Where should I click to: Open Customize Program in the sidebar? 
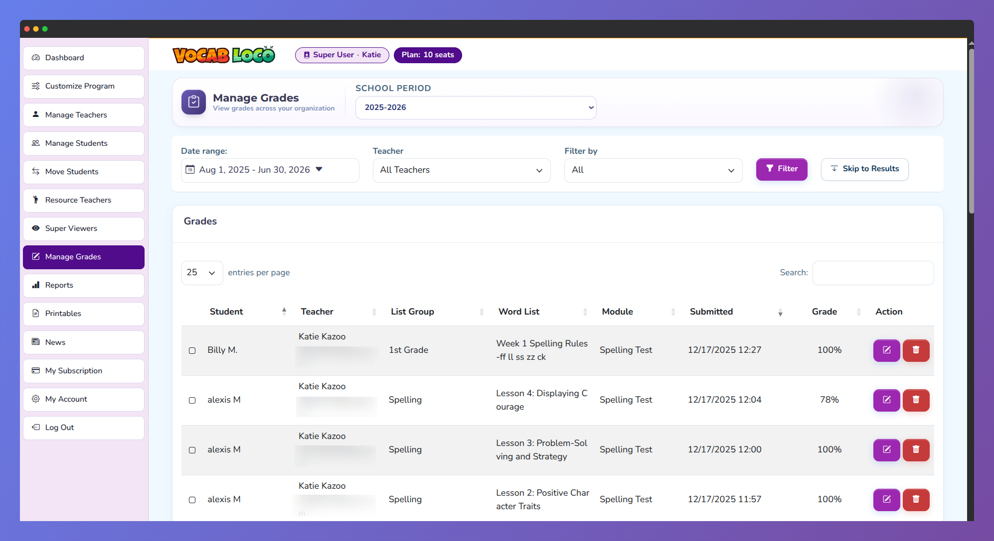(x=84, y=86)
